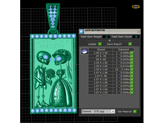
Task: Click the green arrow for the 1.07 X .96 row
Action: [x=132, y=76]
